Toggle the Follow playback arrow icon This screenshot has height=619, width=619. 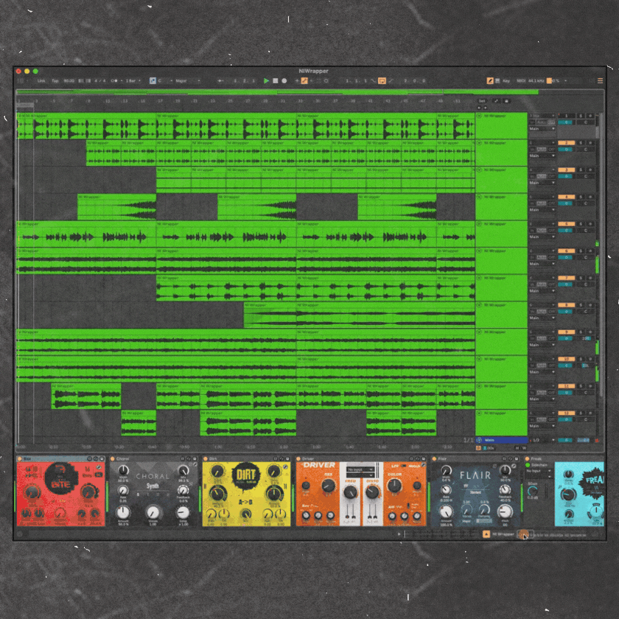(x=220, y=81)
